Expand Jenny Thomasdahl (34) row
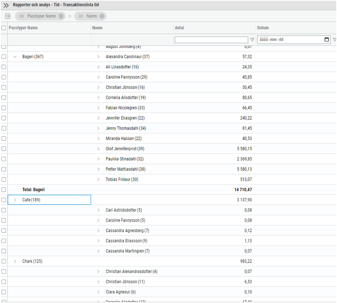The image size is (337, 303). [98, 128]
